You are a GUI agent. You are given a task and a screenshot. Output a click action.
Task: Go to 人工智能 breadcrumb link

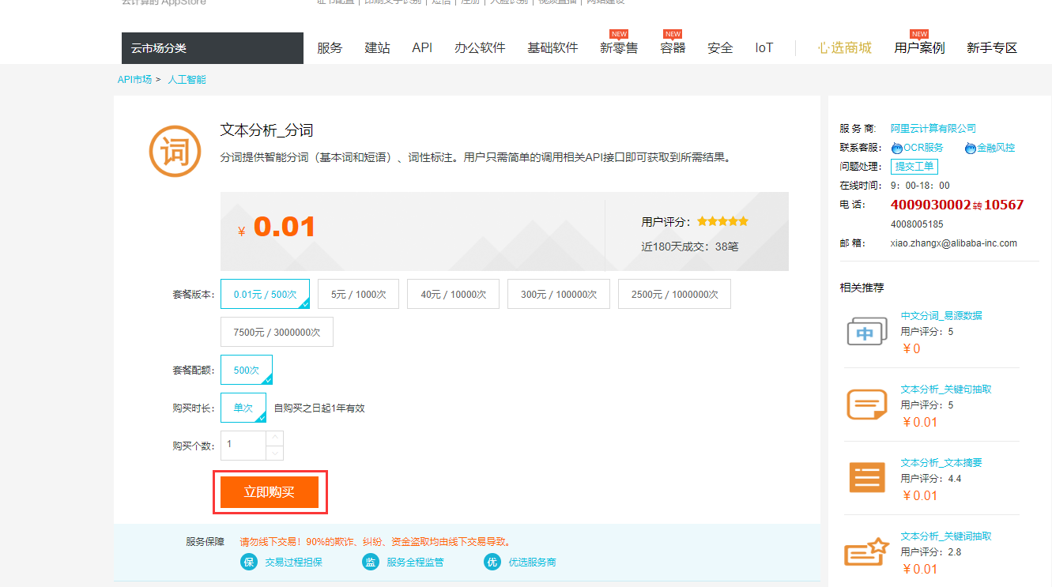click(x=187, y=80)
